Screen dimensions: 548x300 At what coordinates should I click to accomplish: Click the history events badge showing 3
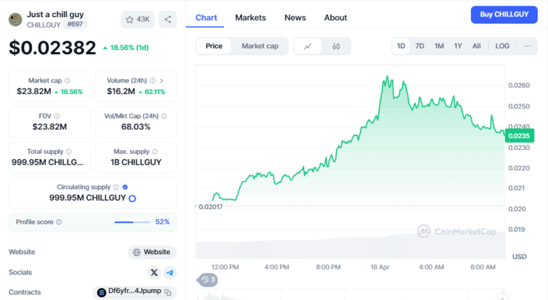pyautogui.click(x=208, y=280)
